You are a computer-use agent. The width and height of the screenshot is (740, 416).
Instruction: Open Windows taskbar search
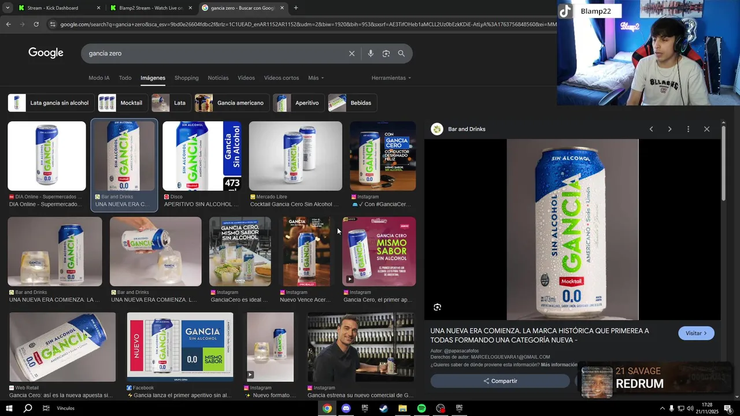tap(28, 408)
